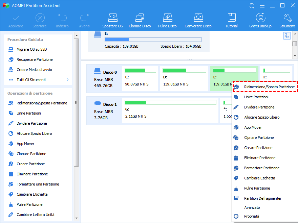The image size is (298, 223).
Task: Click the sidebar scrollbar down arrow
Action: tap(77, 218)
